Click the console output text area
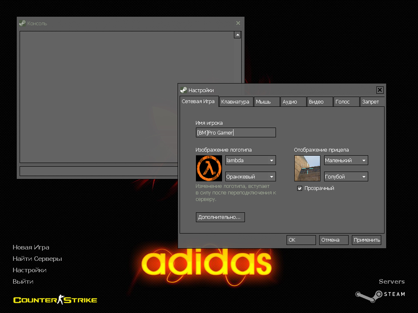This screenshot has height=313, width=418. pyautogui.click(x=127, y=97)
